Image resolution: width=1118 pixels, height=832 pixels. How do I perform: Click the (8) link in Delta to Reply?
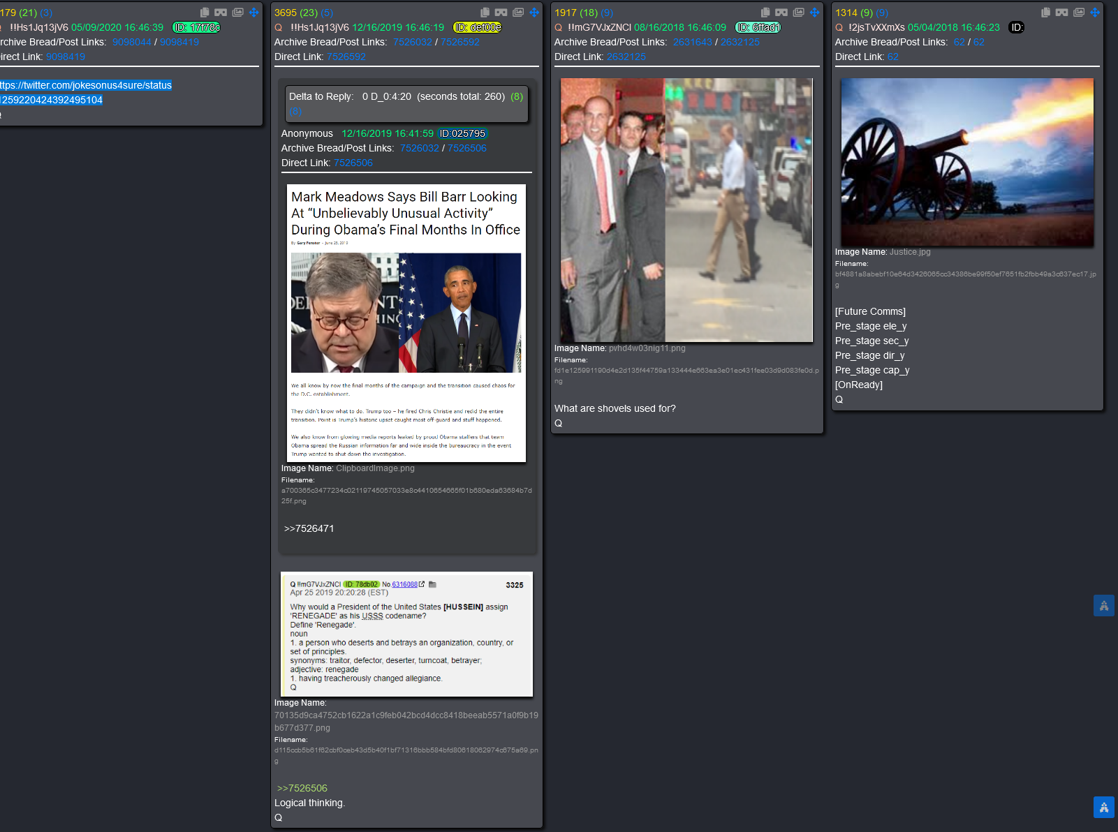click(x=295, y=111)
